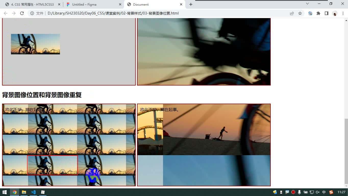
Task: Click the filmstrip icon in the system tray
Action: pos(281,192)
